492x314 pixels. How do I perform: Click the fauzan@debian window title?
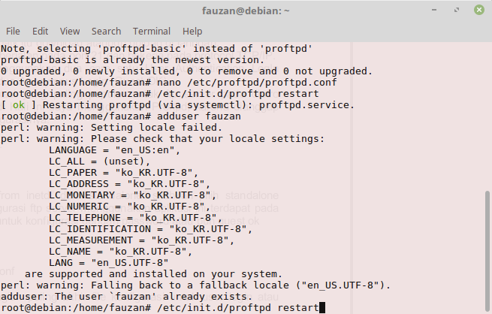pyautogui.click(x=246, y=11)
